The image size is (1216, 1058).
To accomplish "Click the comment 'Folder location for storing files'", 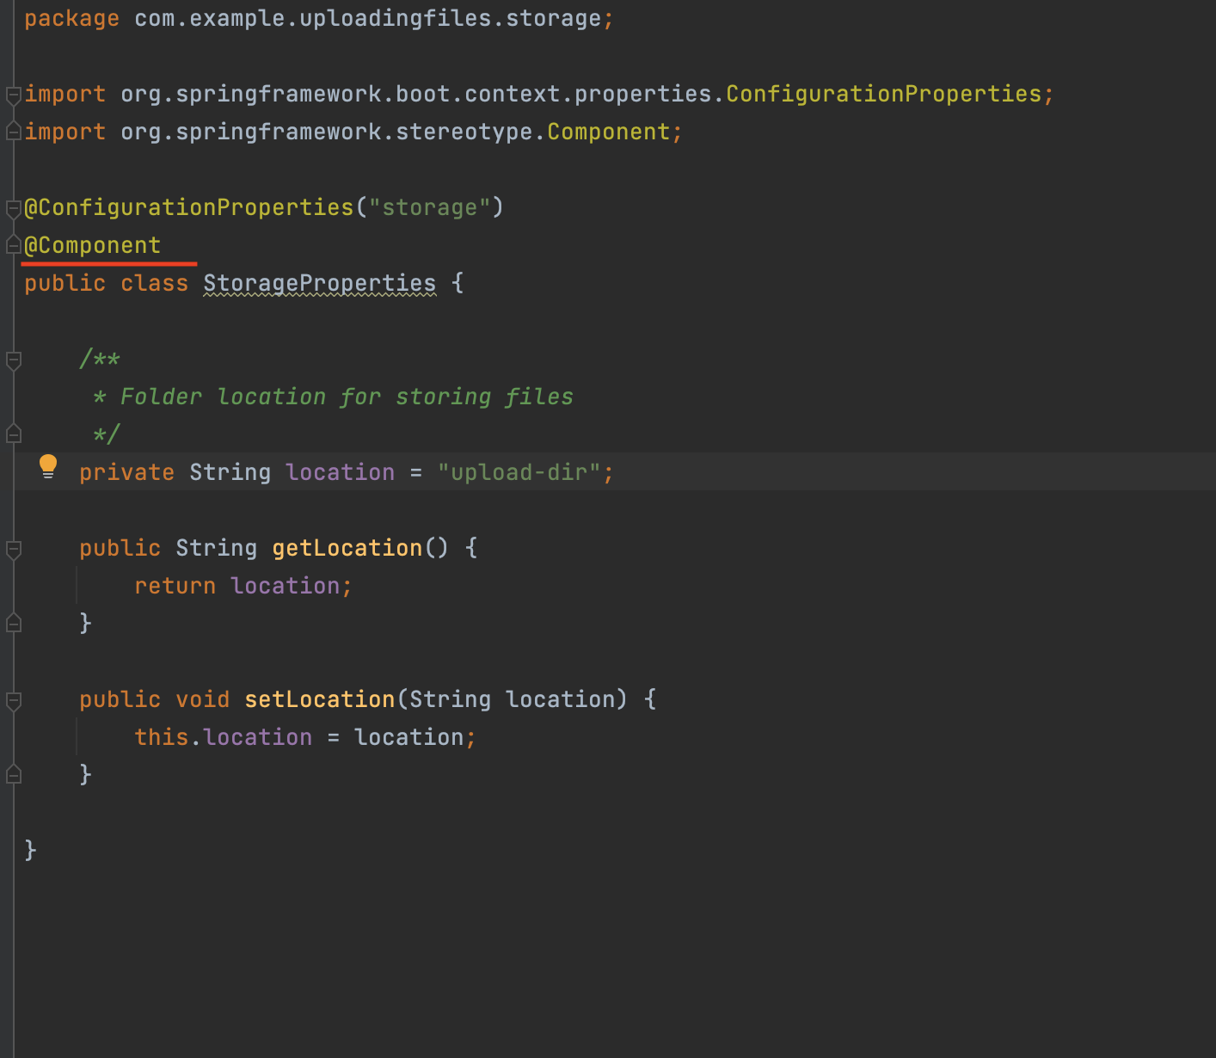I will (347, 397).
